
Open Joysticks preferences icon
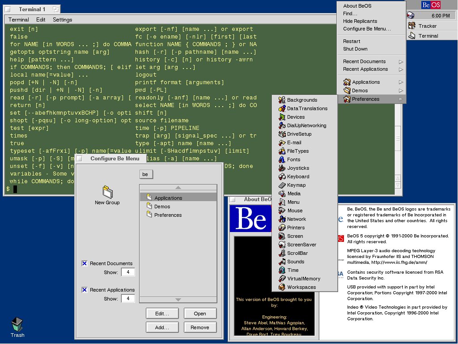coord(282,168)
